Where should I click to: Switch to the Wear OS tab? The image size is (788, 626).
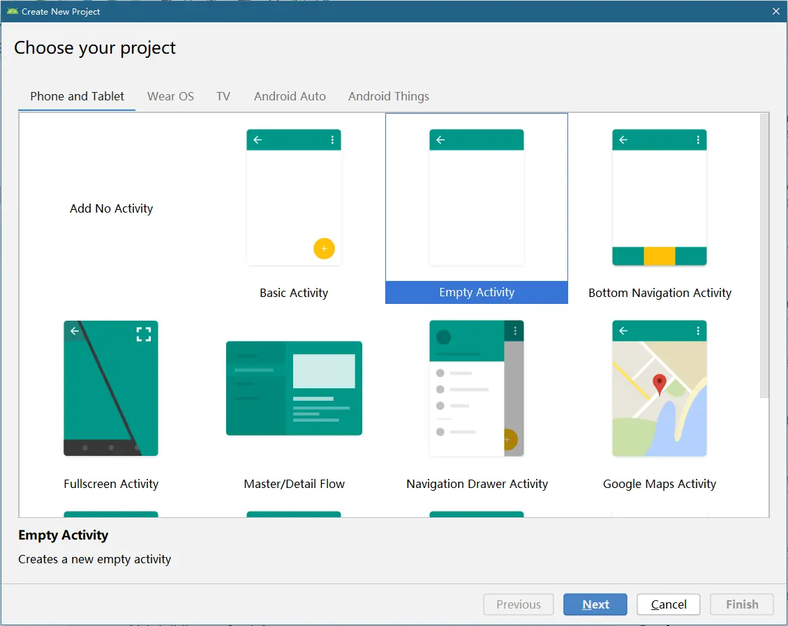coord(170,96)
